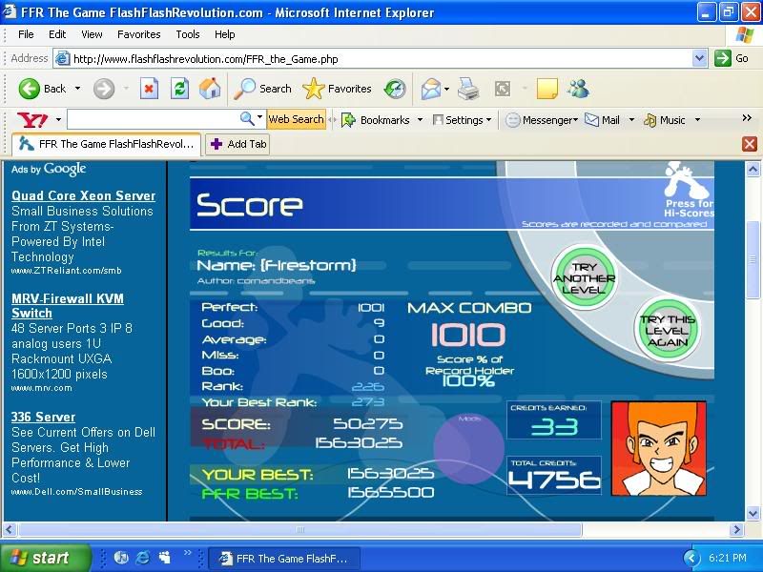The width and height of the screenshot is (763, 572).
Task: Click the orange-haired character avatar
Action: pyautogui.click(x=658, y=448)
